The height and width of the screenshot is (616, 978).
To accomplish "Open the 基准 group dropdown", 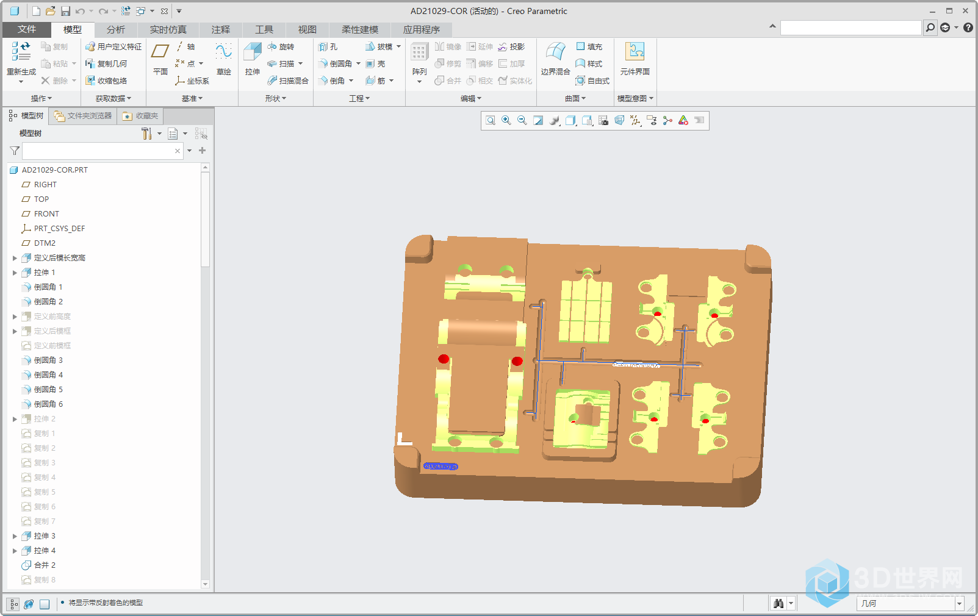I will tap(192, 98).
